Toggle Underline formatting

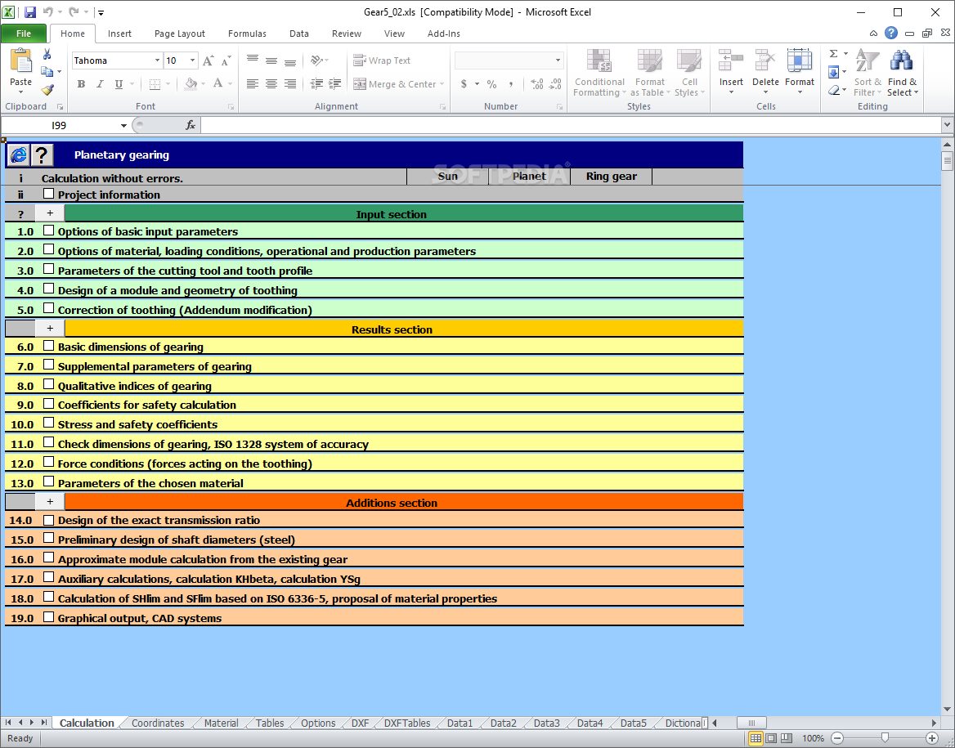119,84
